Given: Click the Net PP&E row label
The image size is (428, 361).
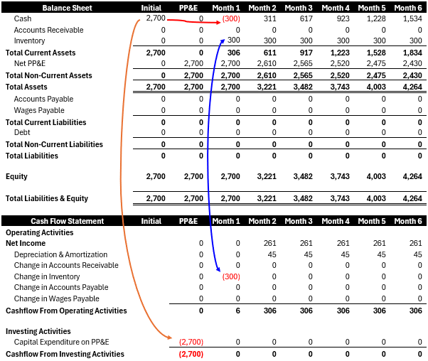Looking at the screenshot, I should point(30,63).
